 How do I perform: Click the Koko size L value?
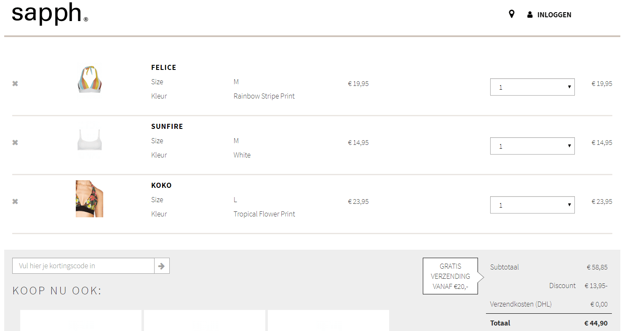click(235, 200)
